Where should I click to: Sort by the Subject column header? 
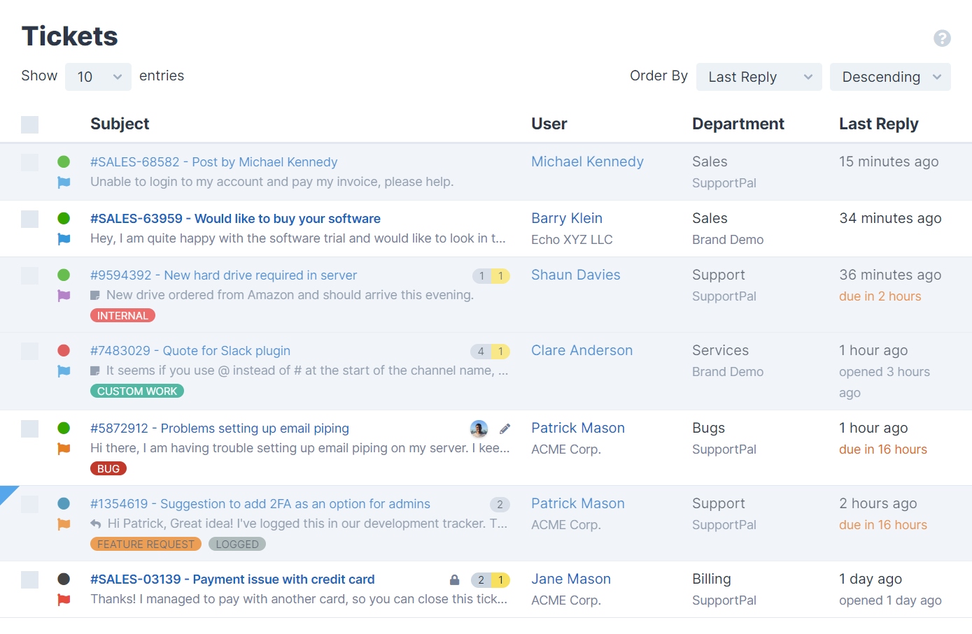120,124
